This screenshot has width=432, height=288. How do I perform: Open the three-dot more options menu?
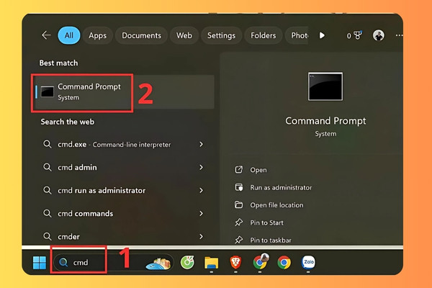(399, 35)
